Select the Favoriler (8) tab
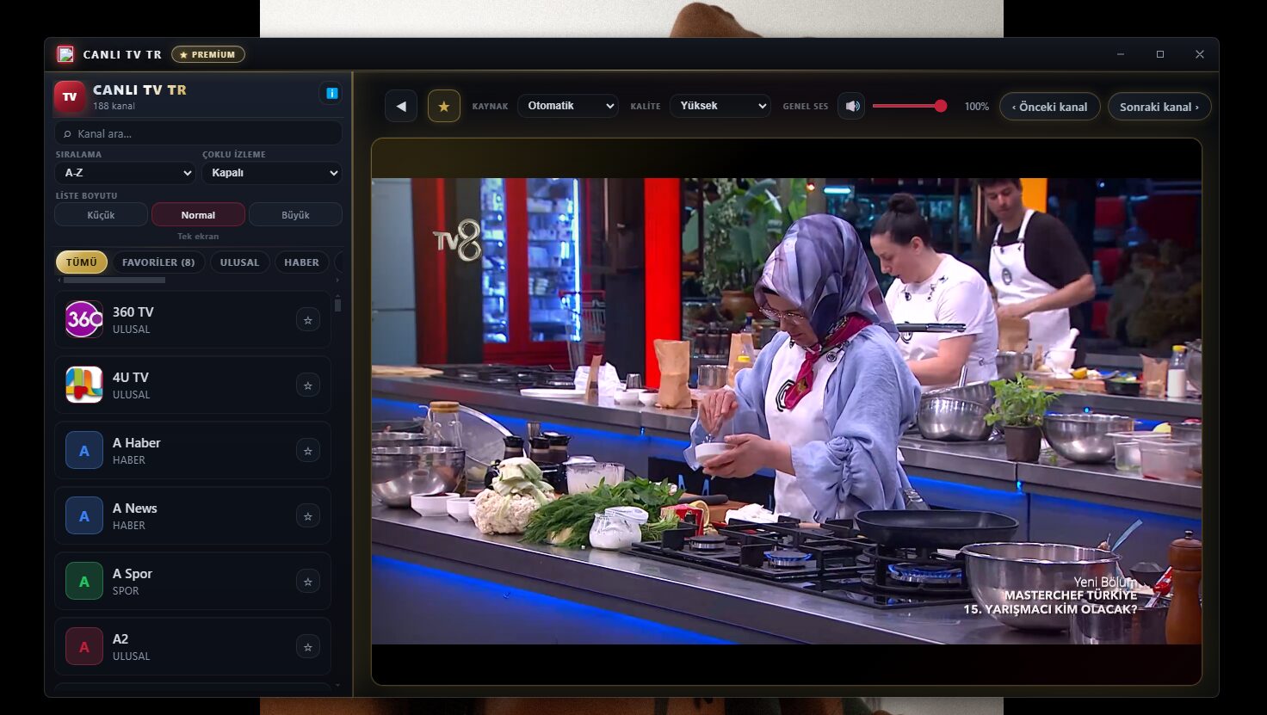 coord(158,262)
